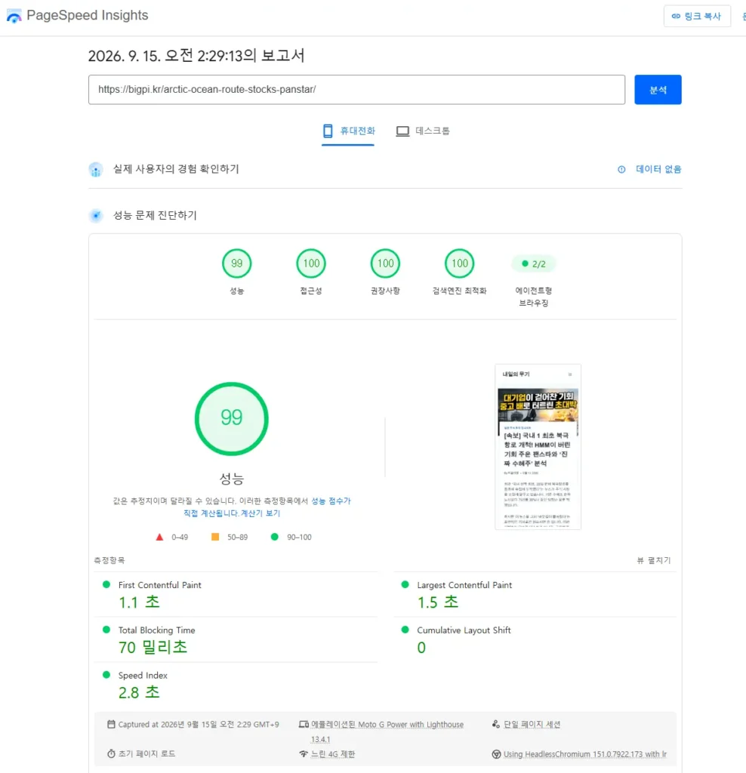Click the orange square 50–89 legend icon

tap(215, 537)
